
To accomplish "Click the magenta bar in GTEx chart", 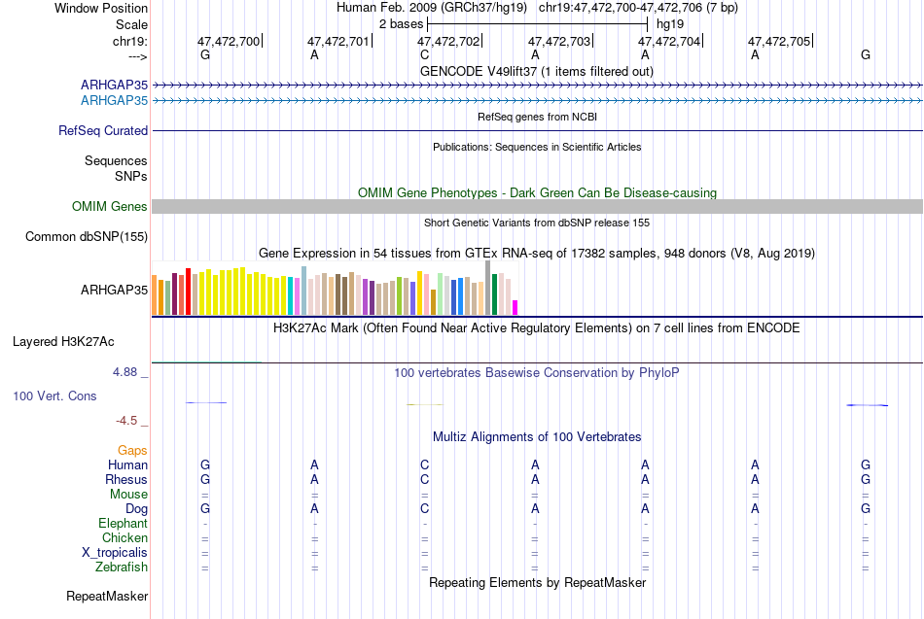I will 515,307.
